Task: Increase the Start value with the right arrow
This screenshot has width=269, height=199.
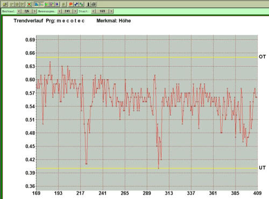Action: coord(111,11)
